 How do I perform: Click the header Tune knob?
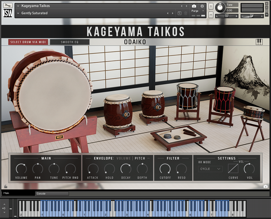(220, 8)
